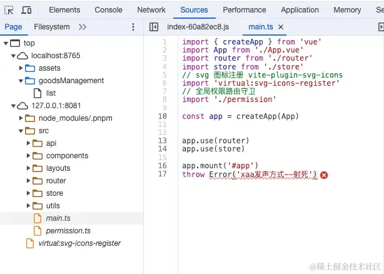Open permission.ts in the file tree
The width and height of the screenshot is (384, 274).
pos(68,231)
